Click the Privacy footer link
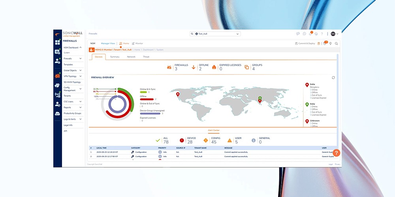This screenshot has width=395, height=197. [x=338, y=164]
